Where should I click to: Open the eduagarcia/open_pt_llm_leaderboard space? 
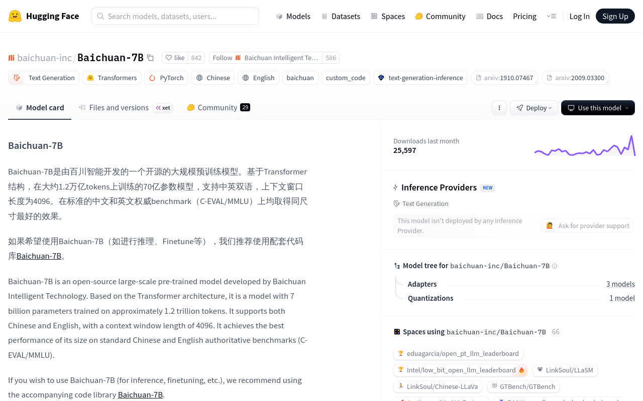(458, 354)
